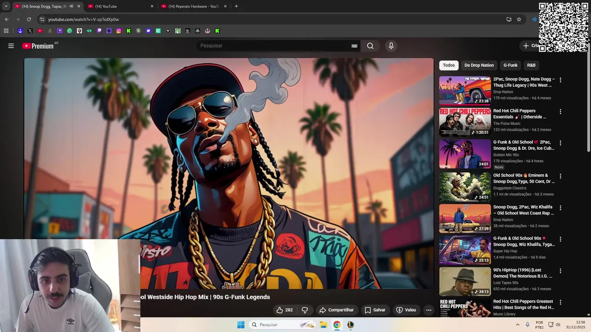Select the De Drop Nation filter chip
The width and height of the screenshot is (591, 332).
[479, 65]
